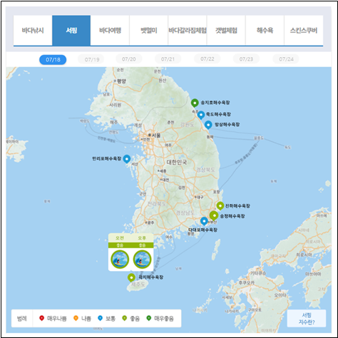Click the 송지호해수욕장 dark green map pin
Viewport: 338px width, 338px height.
[195, 103]
